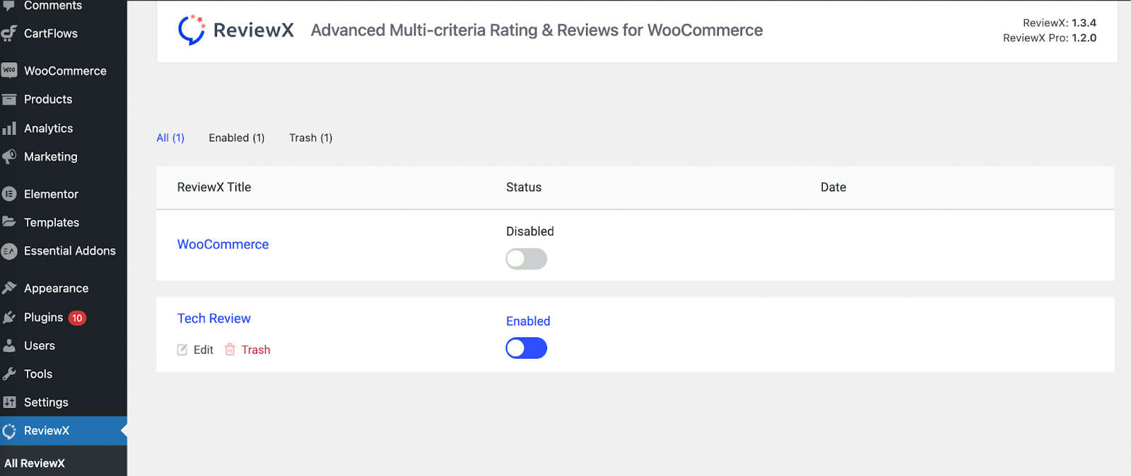Open the All ReviewX submenu item

[35, 463]
